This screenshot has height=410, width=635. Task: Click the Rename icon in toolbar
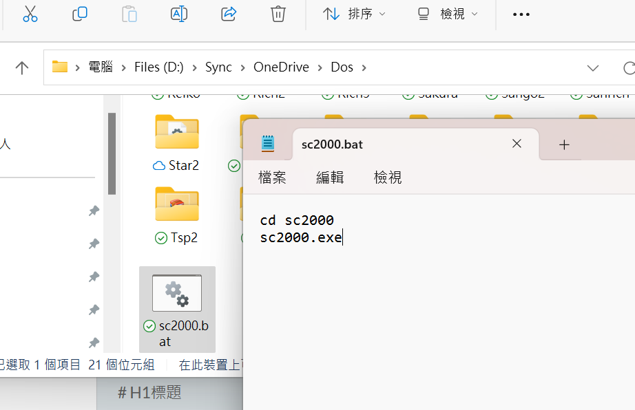click(x=178, y=14)
